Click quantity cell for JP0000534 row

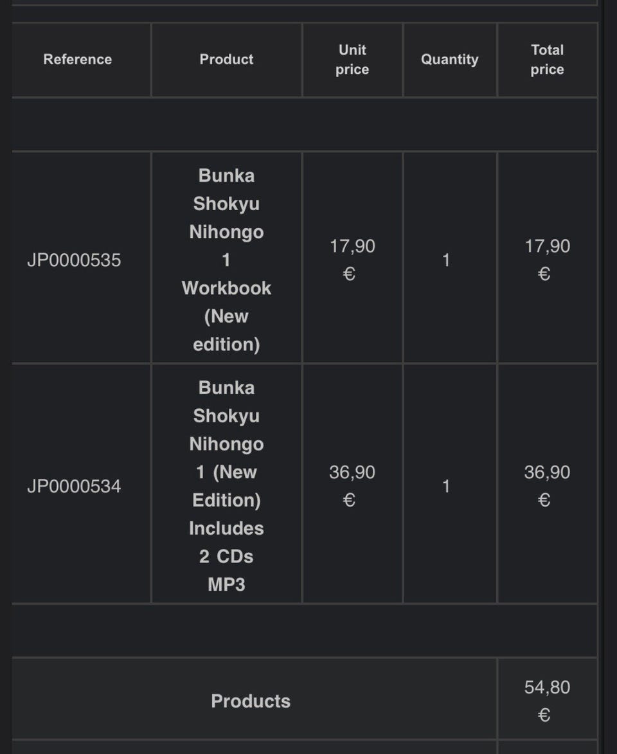pyautogui.click(x=449, y=486)
